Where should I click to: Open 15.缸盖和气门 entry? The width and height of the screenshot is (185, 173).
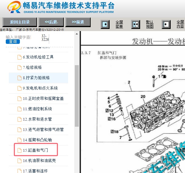click(x=38, y=150)
